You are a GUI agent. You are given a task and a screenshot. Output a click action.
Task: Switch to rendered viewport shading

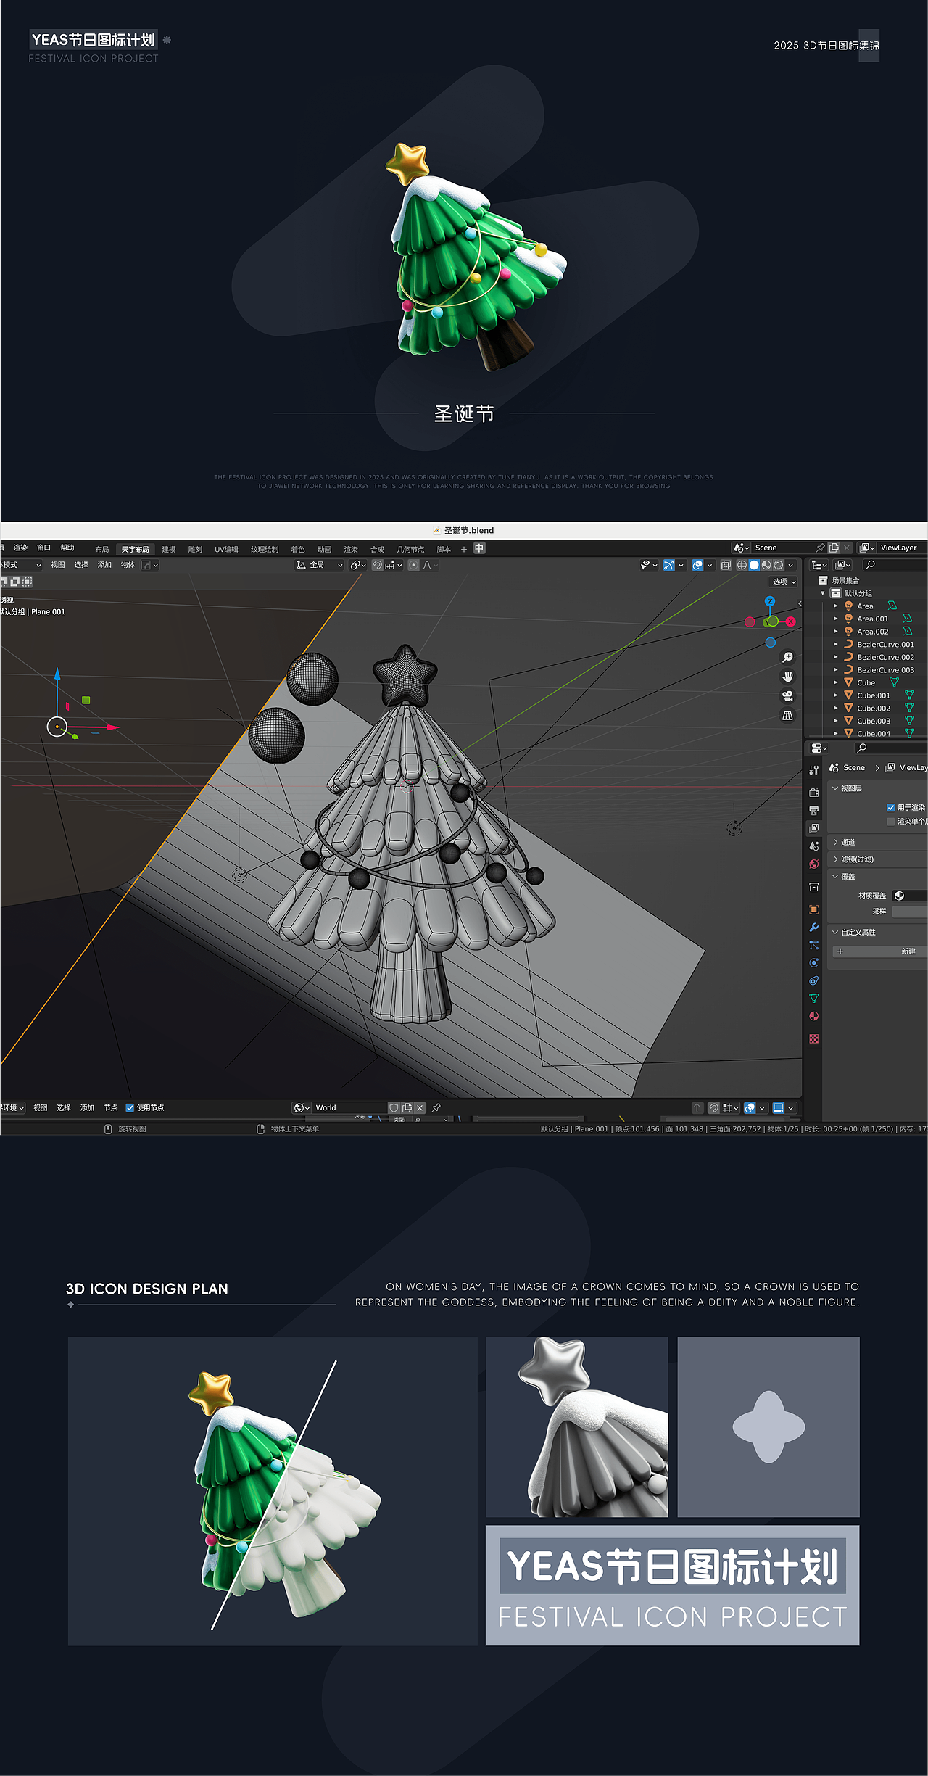779,565
